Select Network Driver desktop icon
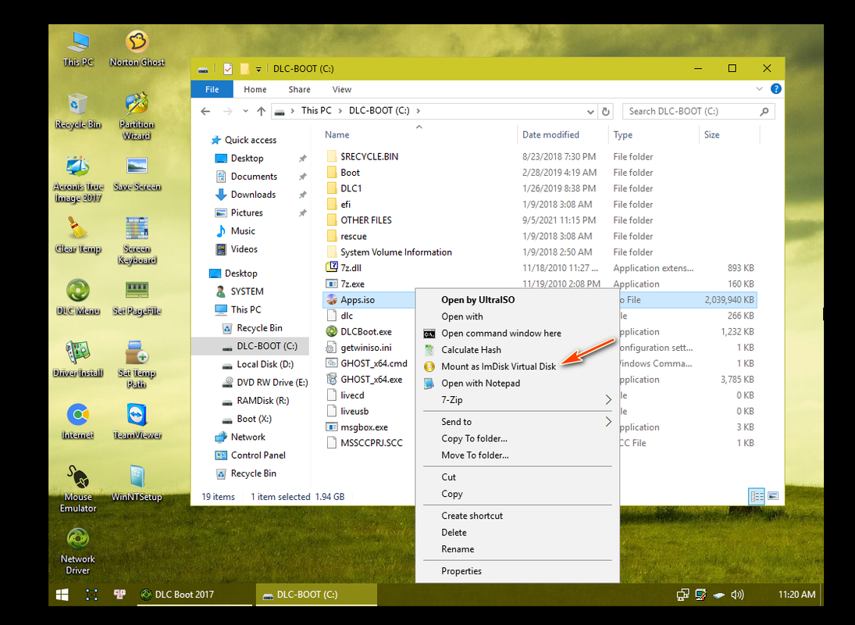The height and width of the screenshot is (625, 855). 78,552
